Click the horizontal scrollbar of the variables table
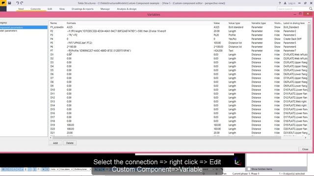This screenshot has height=176, width=314. coord(166,138)
